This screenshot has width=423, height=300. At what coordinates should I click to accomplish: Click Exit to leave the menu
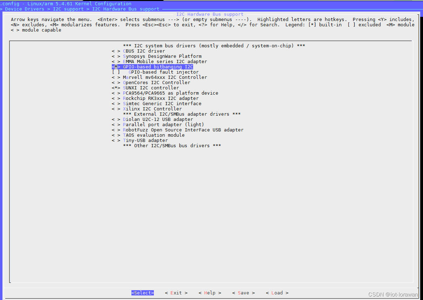pyautogui.click(x=176, y=293)
